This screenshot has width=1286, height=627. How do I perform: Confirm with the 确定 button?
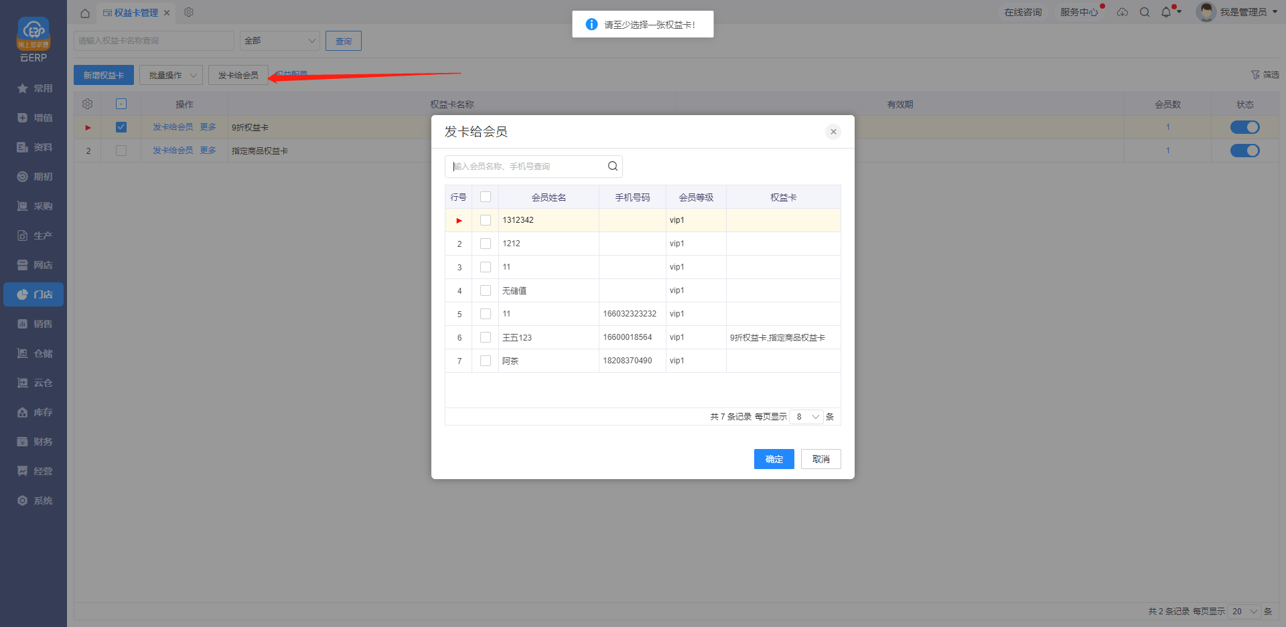774,459
